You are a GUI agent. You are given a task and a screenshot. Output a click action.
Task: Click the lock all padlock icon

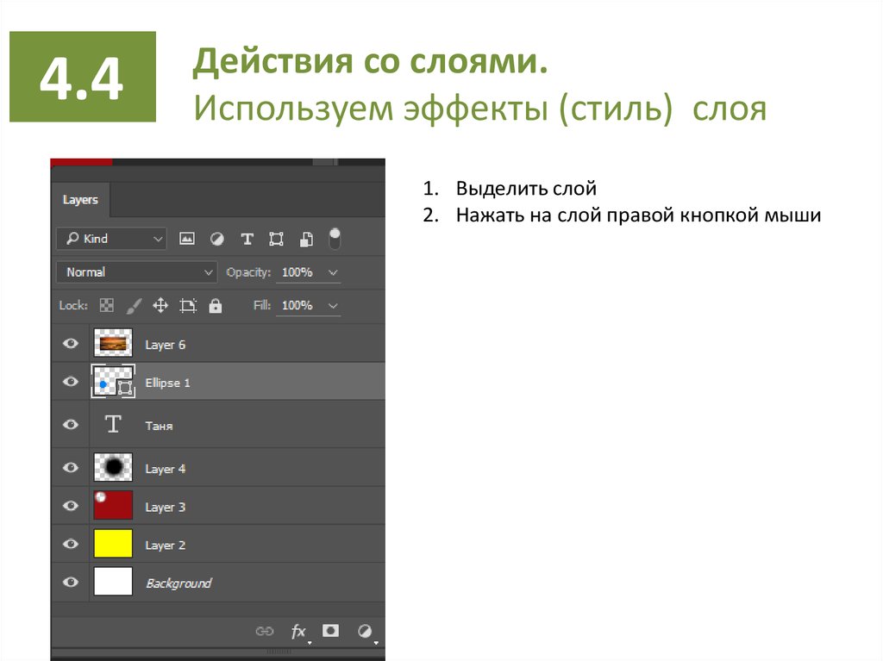(x=215, y=305)
